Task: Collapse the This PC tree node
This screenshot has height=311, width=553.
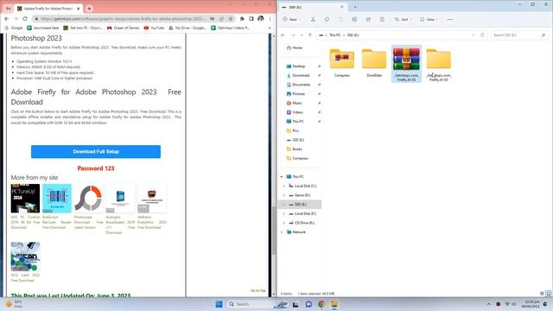Action: pyautogui.click(x=282, y=176)
